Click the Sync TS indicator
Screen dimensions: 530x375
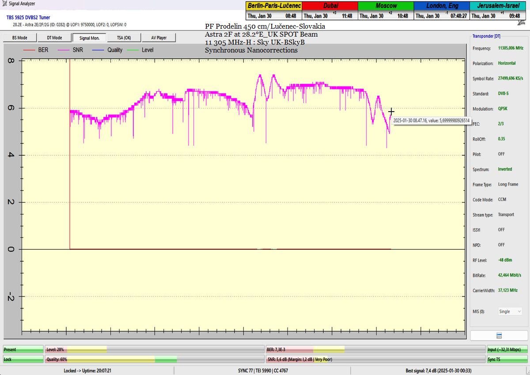click(507, 360)
